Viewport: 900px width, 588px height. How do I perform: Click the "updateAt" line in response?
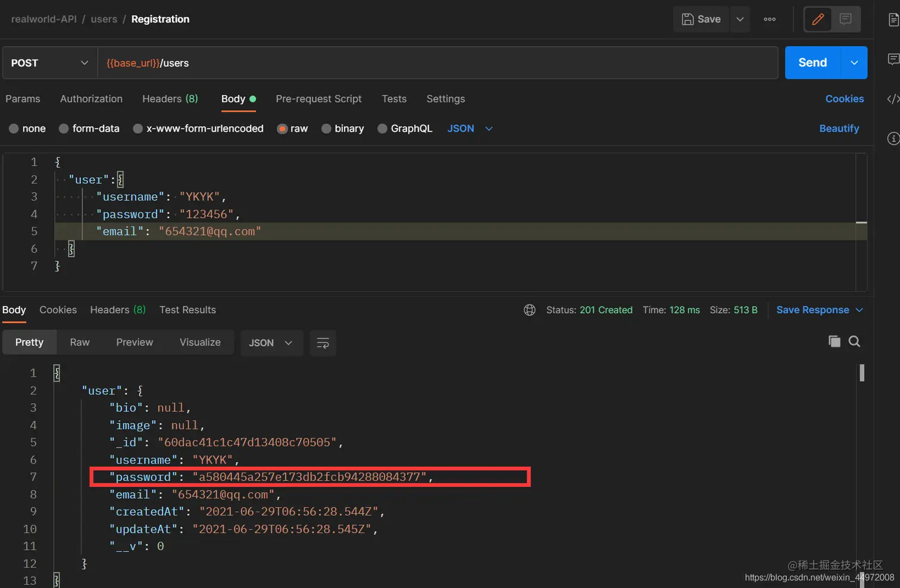243,529
